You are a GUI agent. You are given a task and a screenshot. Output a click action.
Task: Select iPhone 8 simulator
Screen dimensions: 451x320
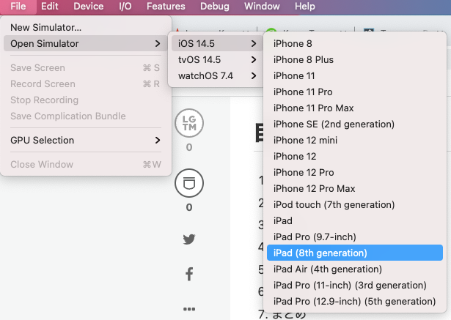pyautogui.click(x=355, y=43)
